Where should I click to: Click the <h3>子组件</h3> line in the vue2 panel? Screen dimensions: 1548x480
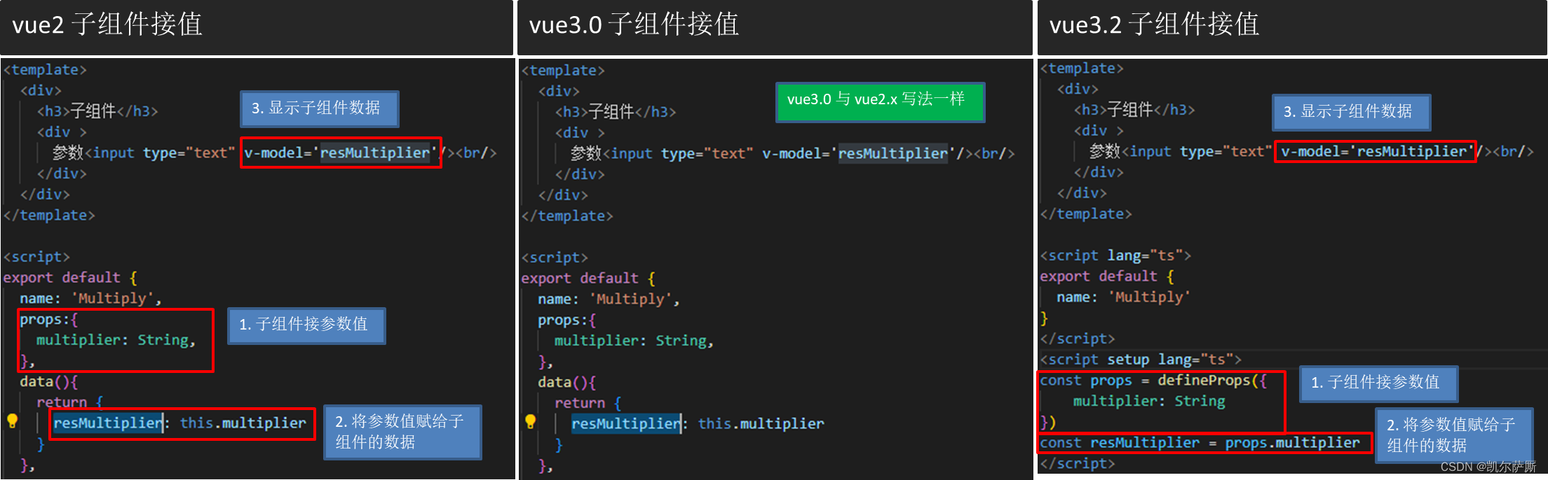point(97,111)
